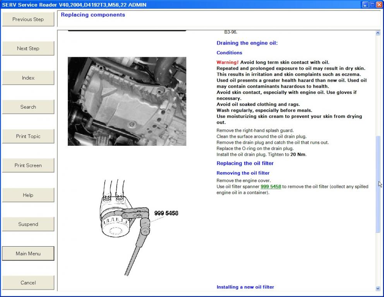Click scroll up arrow in content pane
Viewport: 384px width, 297px height.
(x=378, y=33)
